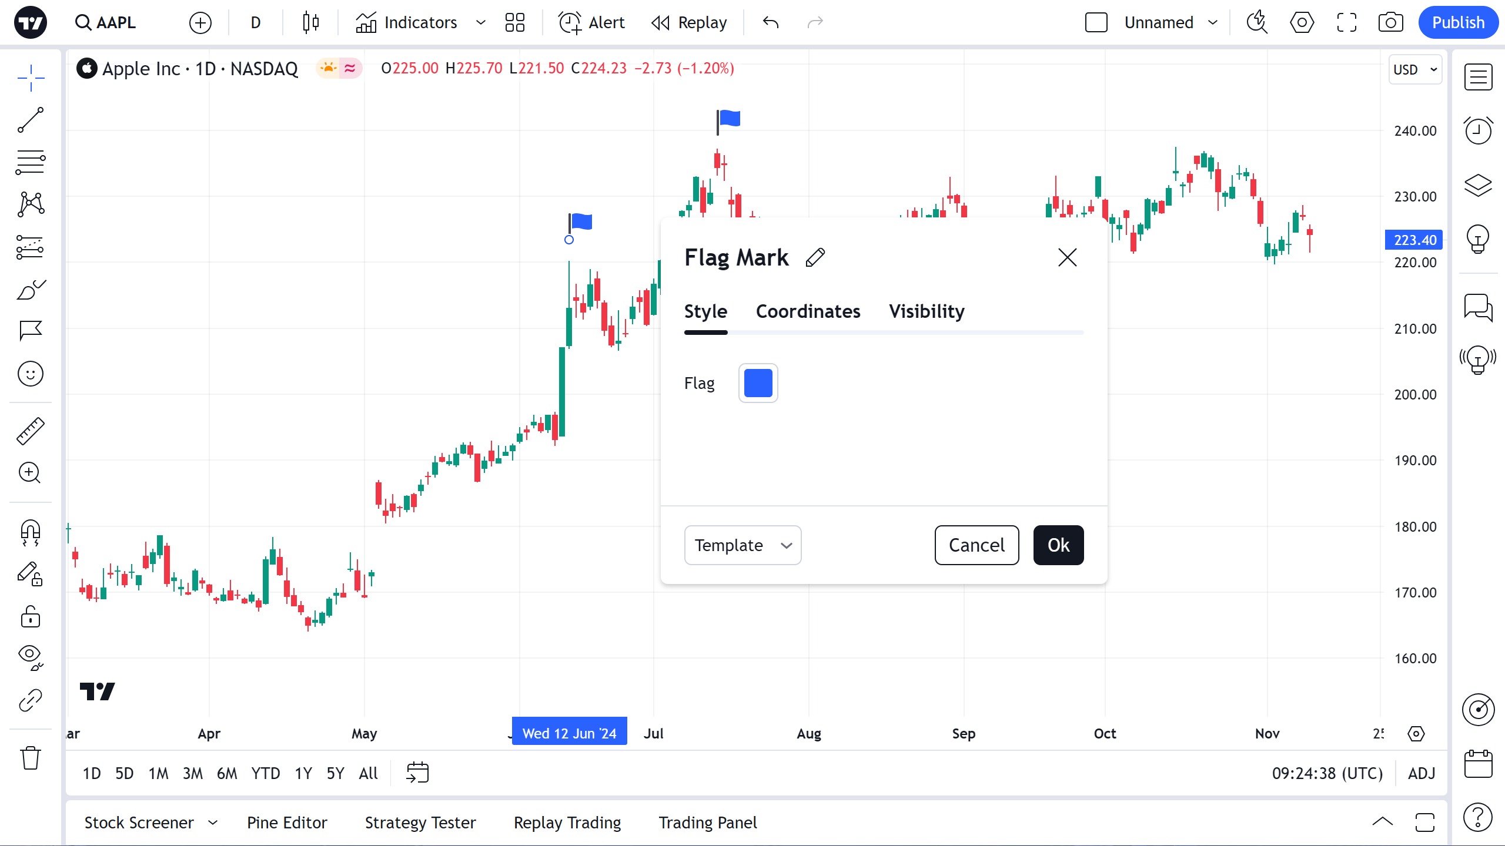Click the pencil rename icon next to Flag Mark
Screen dimensions: 1505x846
(x=815, y=257)
